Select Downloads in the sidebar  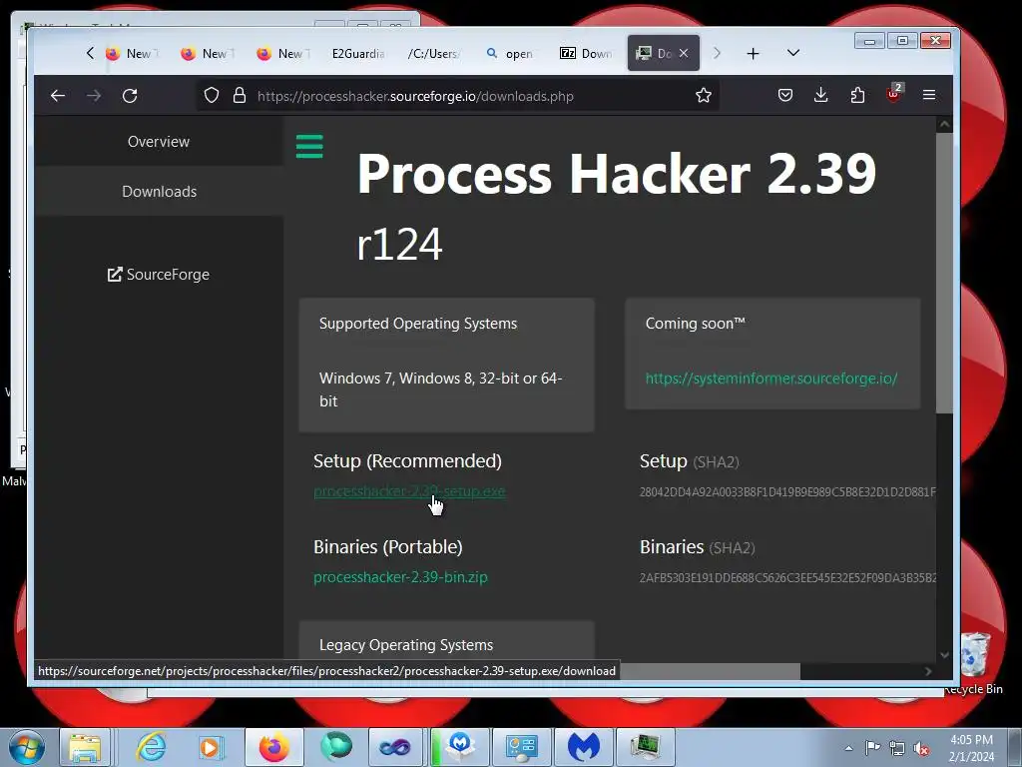(159, 191)
